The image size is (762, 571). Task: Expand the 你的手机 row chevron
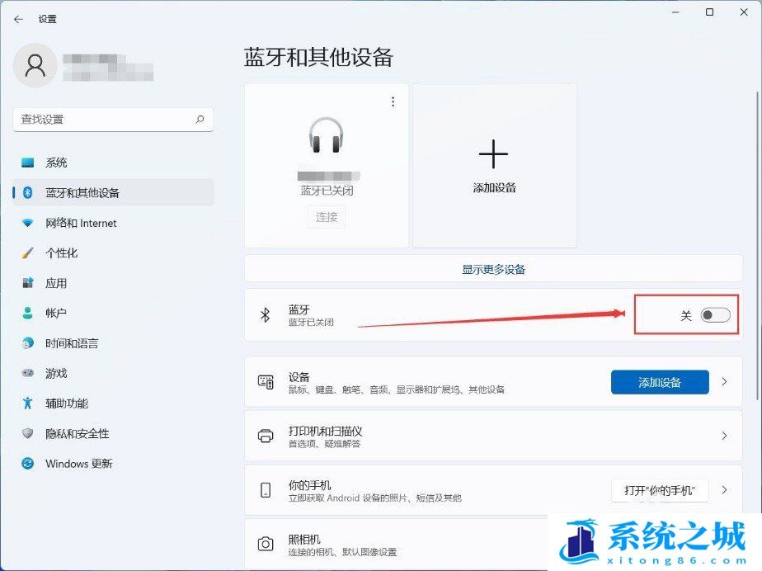[725, 490]
